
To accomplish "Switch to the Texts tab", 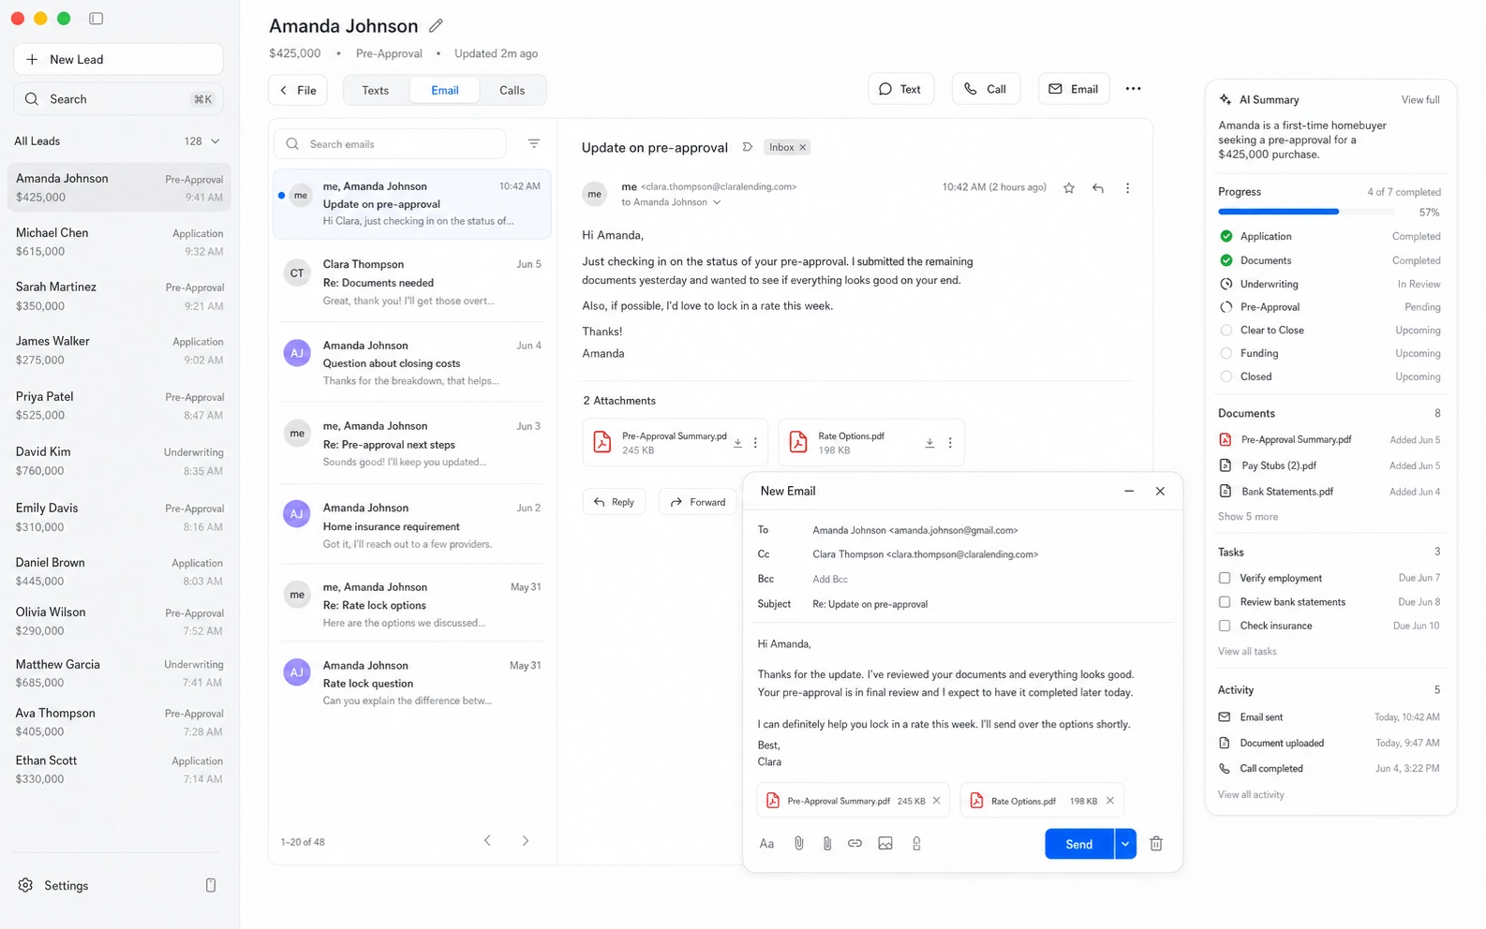I will point(375,90).
